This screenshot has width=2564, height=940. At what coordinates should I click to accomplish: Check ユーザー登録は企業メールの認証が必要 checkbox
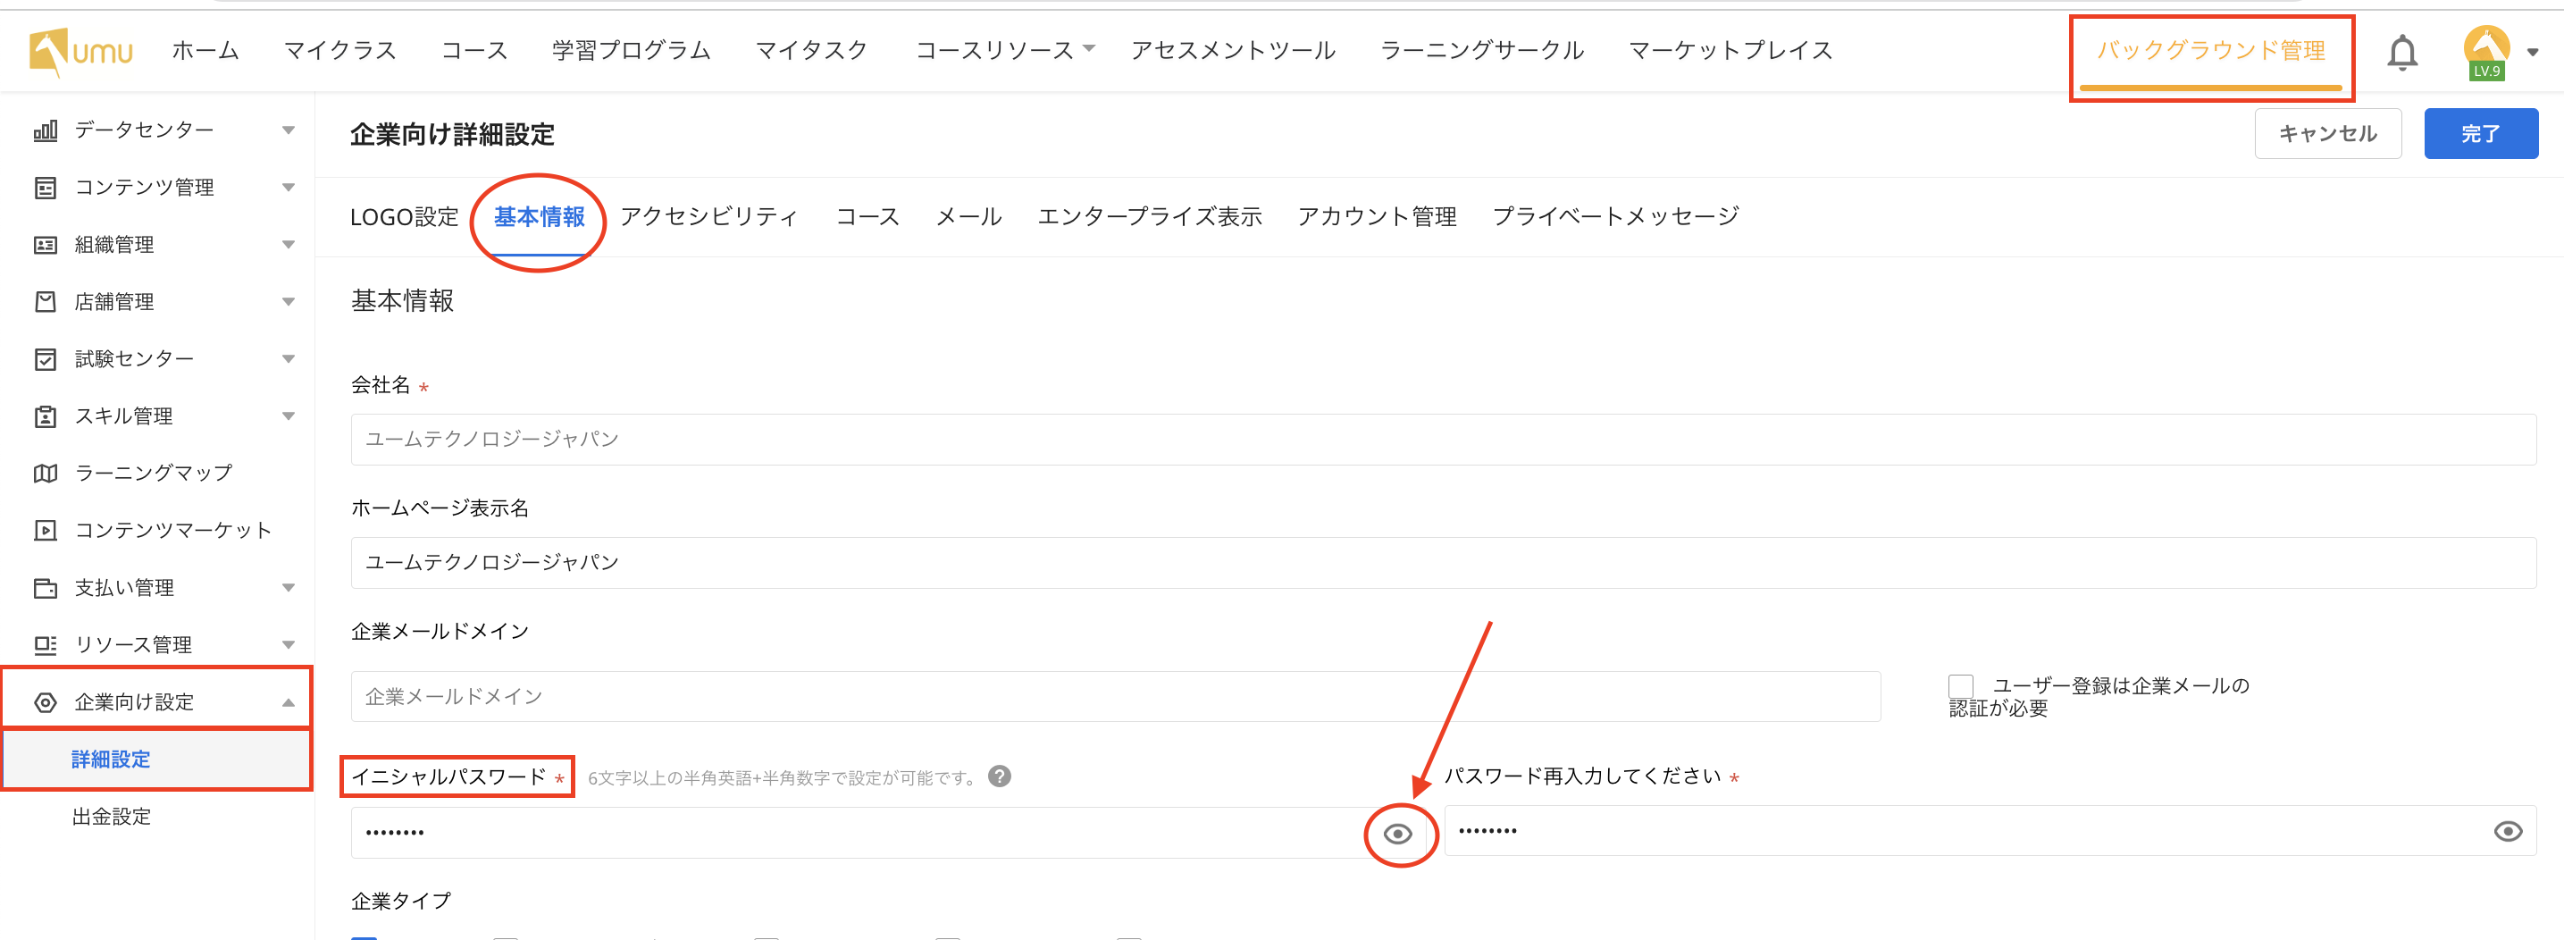[x=1961, y=686]
